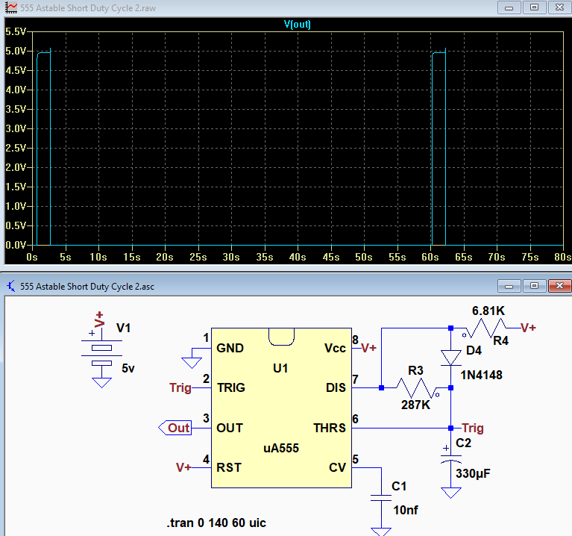Select the V1 voltage source symbol
This screenshot has height=536, width=572.
click(101, 352)
